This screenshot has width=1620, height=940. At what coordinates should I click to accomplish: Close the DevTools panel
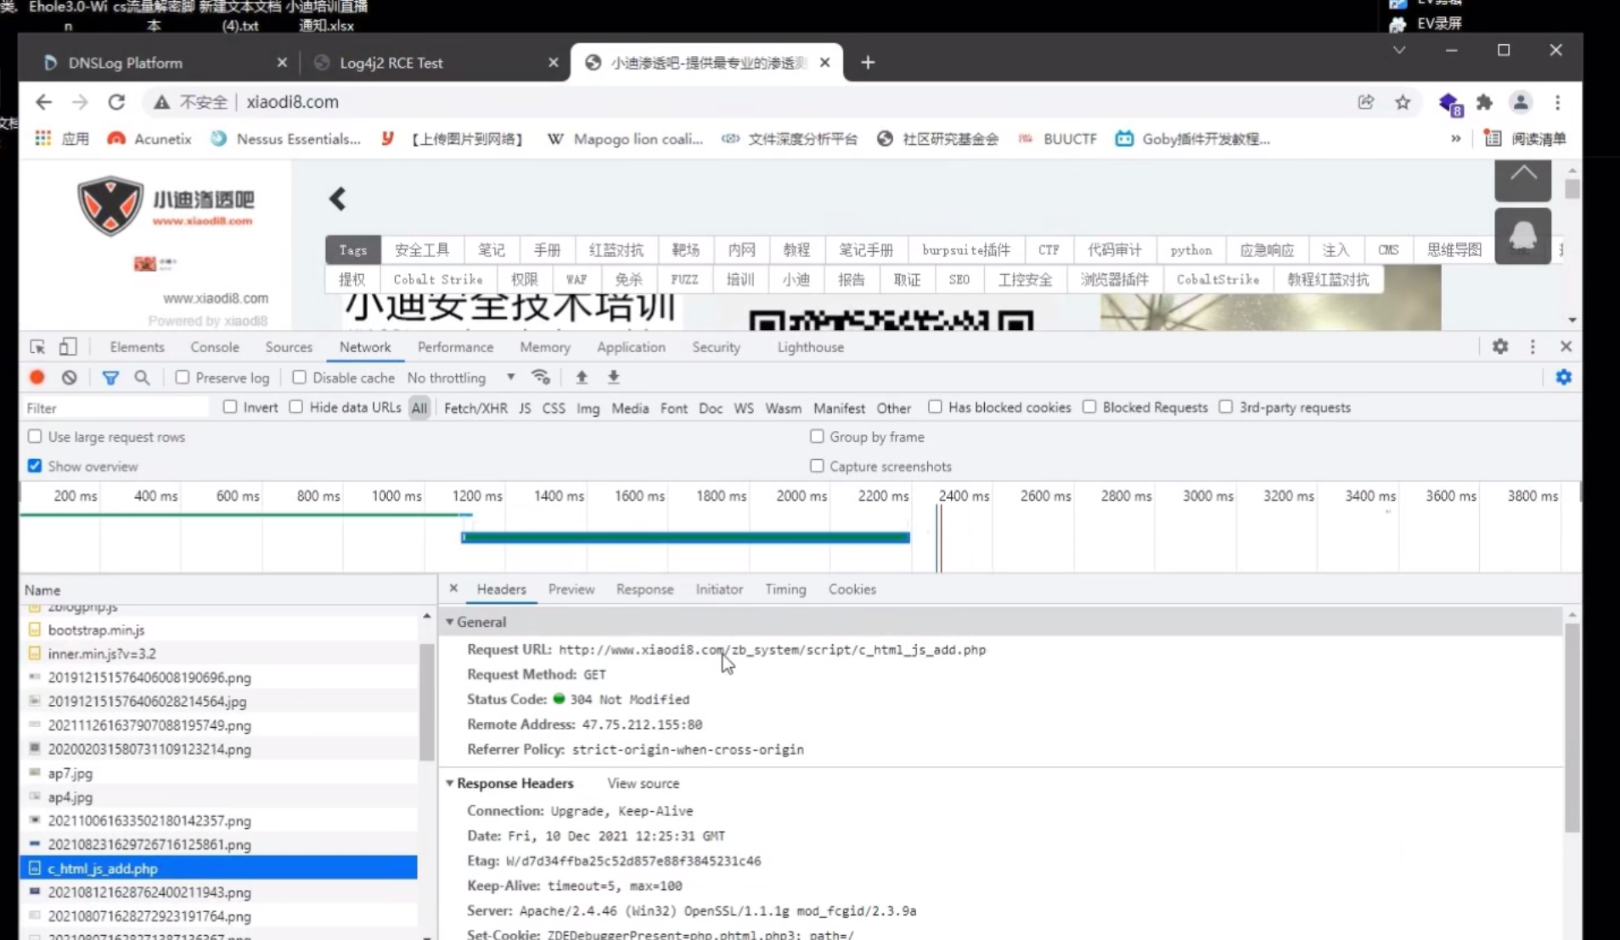pos(1566,346)
